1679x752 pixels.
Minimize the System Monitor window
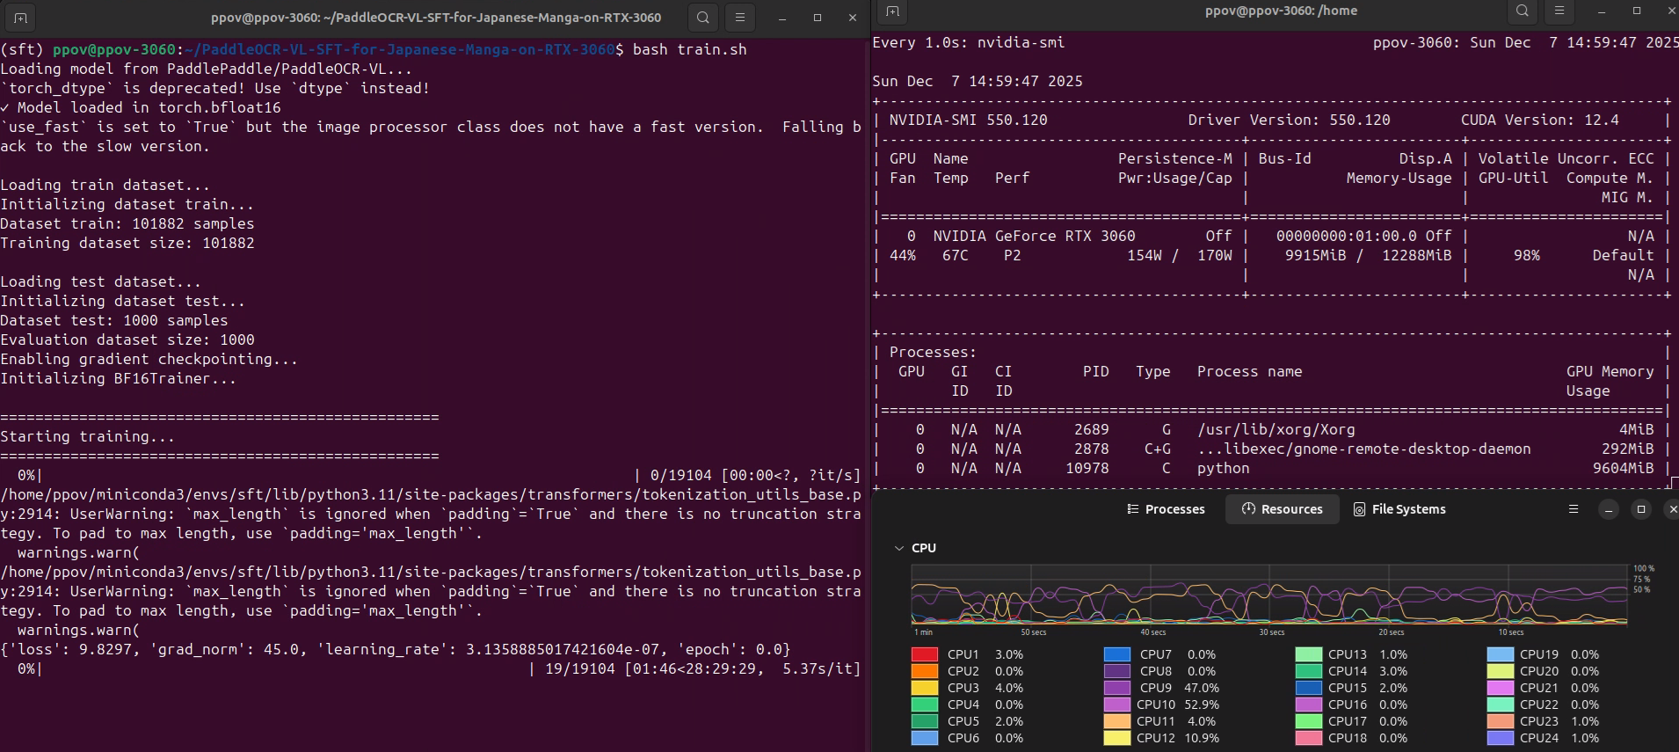tap(1609, 509)
